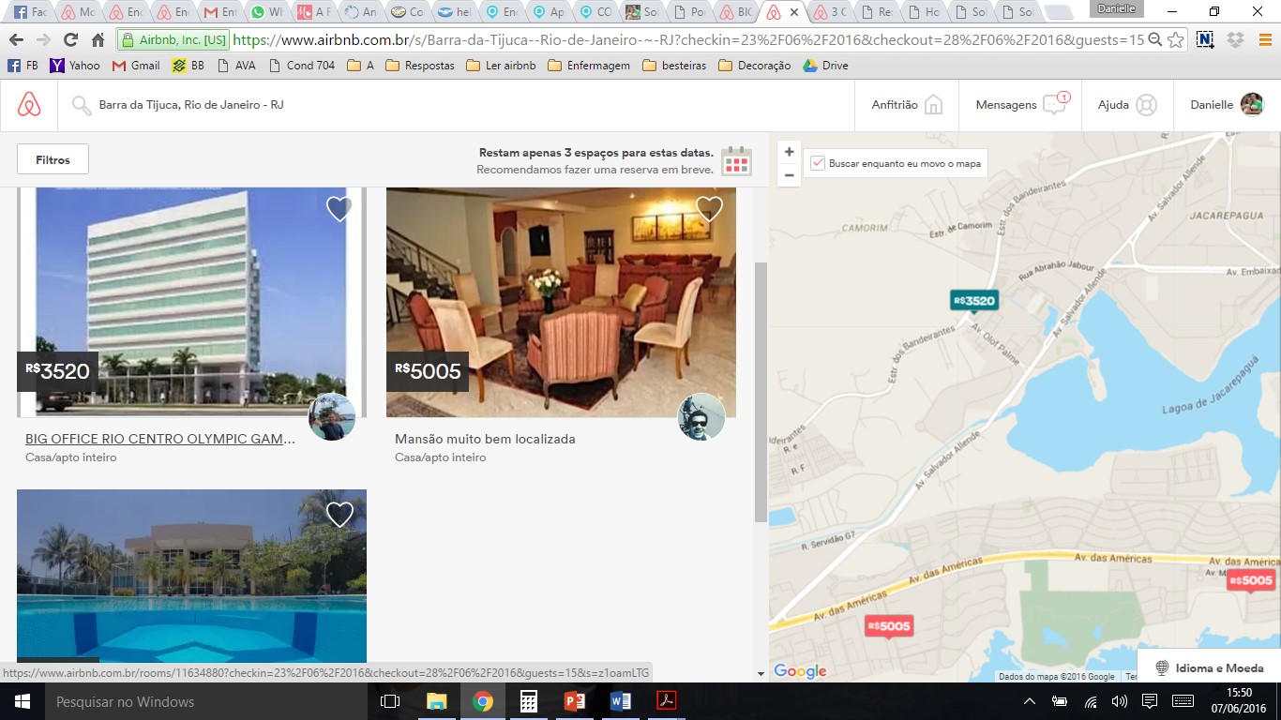Open the Danielle user menu in header
This screenshot has width=1281, height=720.
(1228, 105)
